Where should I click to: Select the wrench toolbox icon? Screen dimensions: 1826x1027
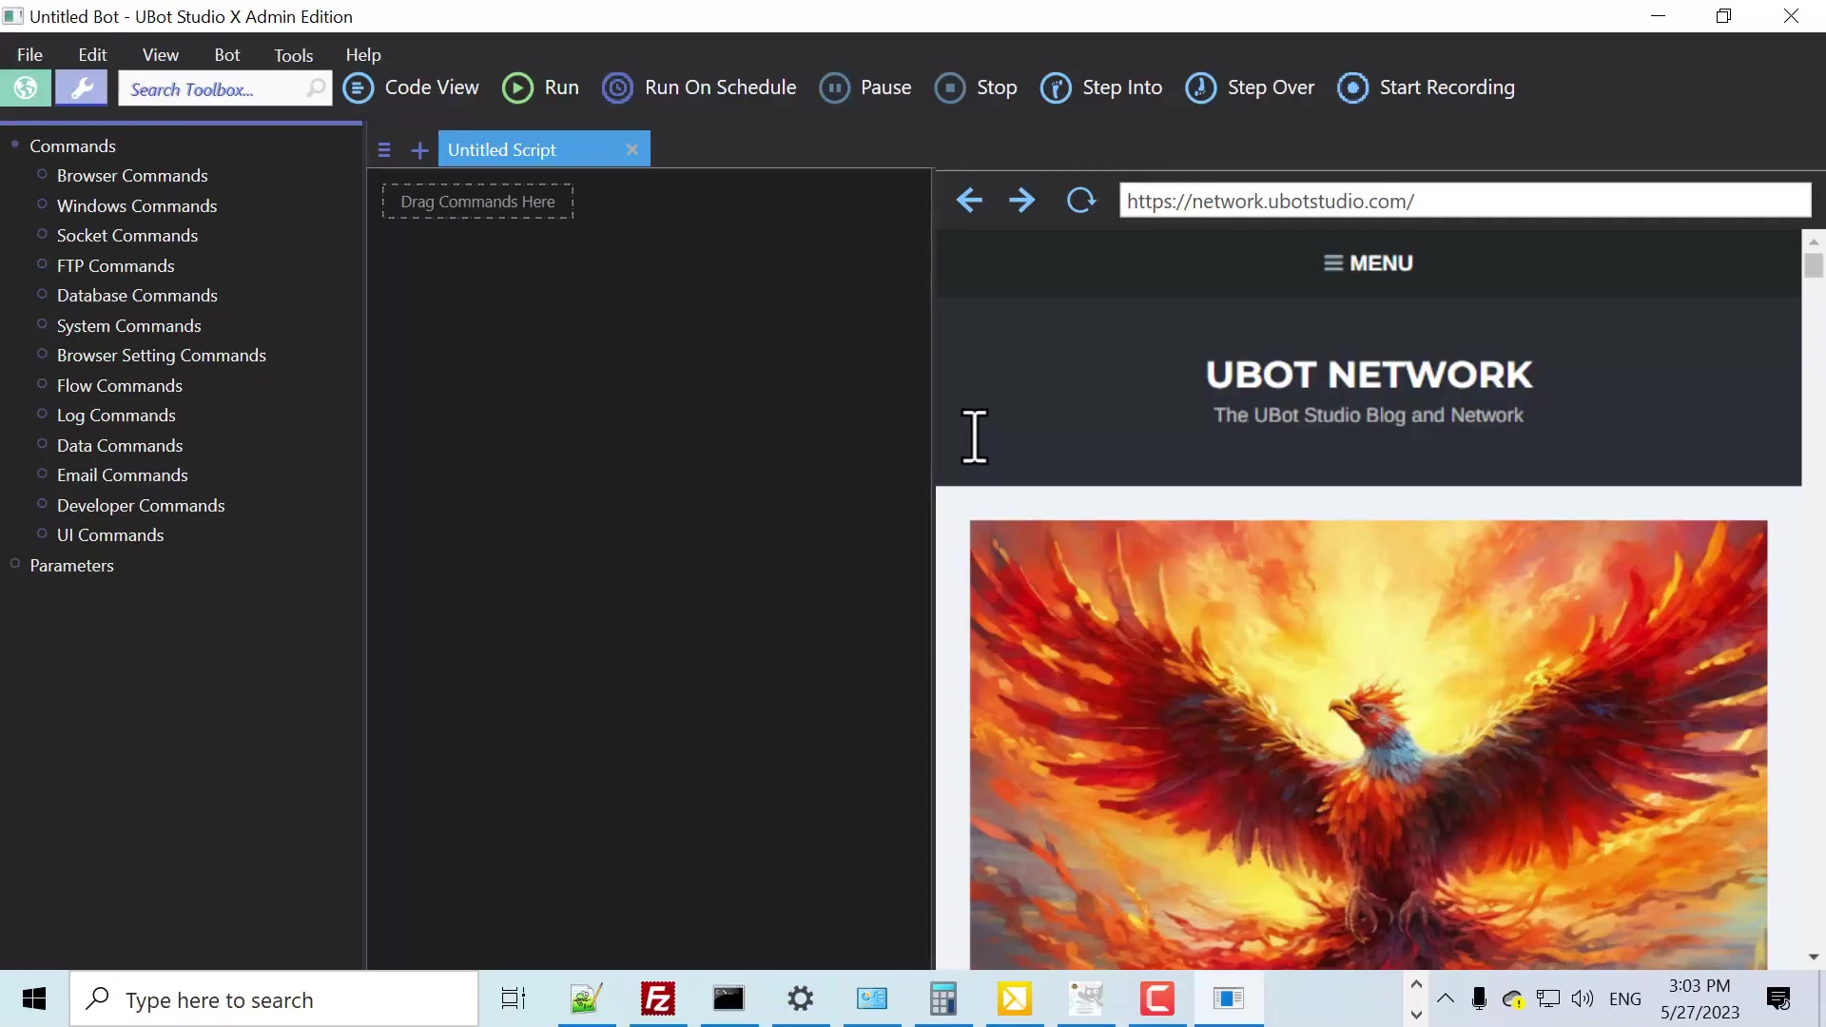click(x=81, y=88)
